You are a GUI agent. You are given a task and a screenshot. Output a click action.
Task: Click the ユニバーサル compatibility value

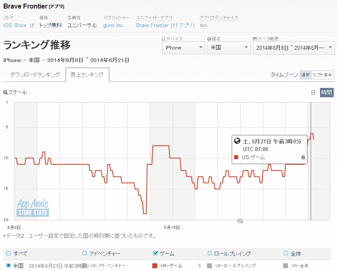tap(82, 26)
